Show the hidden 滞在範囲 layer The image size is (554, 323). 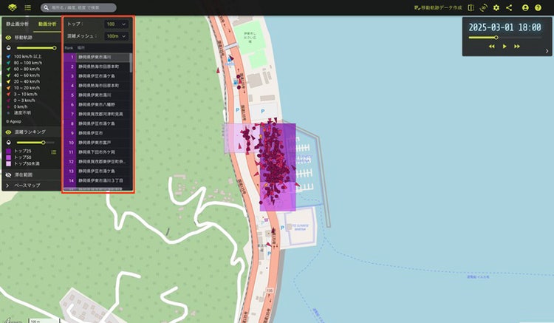click(8, 174)
